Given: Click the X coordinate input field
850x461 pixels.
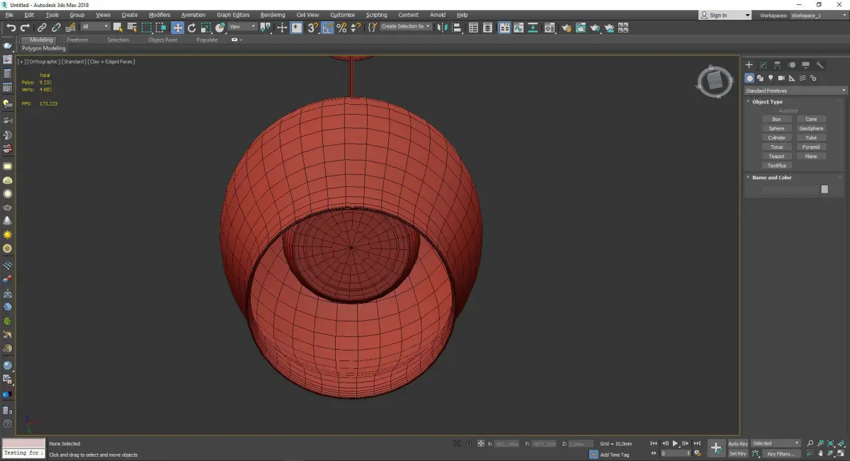Looking at the screenshot, I should pos(506,444).
